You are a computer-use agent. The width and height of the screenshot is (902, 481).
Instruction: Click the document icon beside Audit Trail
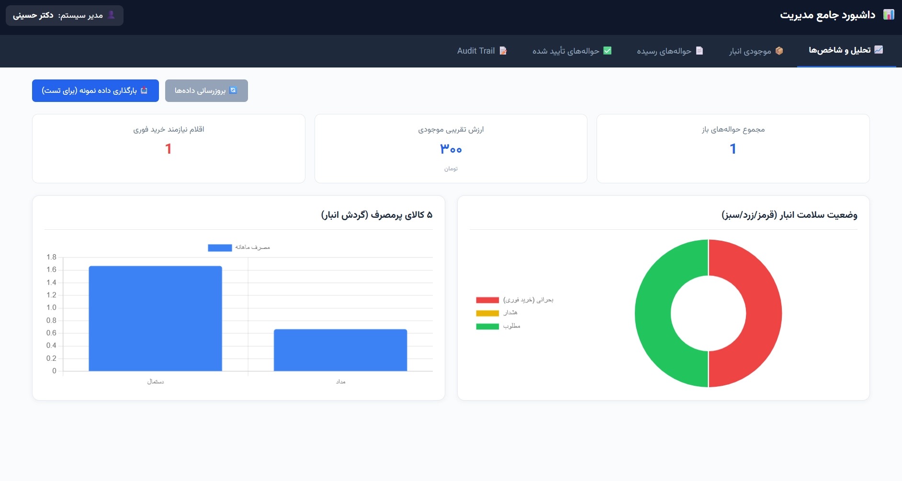tap(503, 51)
